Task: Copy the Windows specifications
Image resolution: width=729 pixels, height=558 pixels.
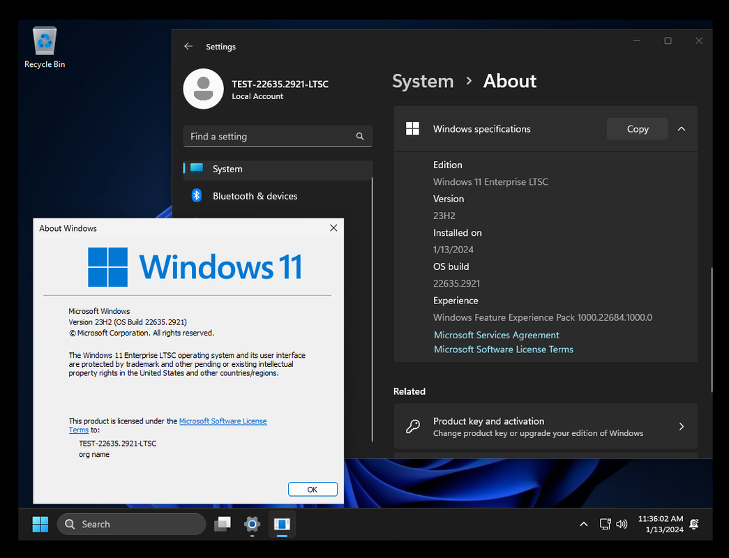Action: pyautogui.click(x=637, y=129)
